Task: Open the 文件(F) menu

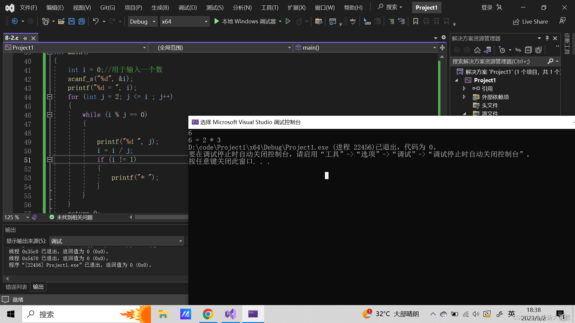Action: pyautogui.click(x=28, y=7)
